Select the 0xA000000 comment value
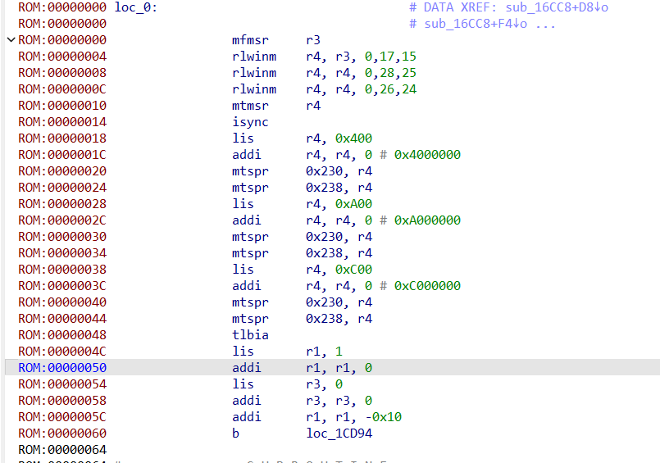The height and width of the screenshot is (463, 660). point(427,220)
